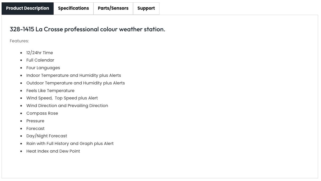The height and width of the screenshot is (181, 321).
Task: Click the Four Languages list item
Action: pos(43,68)
